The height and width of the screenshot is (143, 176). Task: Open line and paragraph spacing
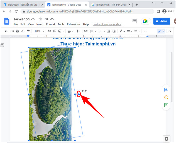click(79, 31)
